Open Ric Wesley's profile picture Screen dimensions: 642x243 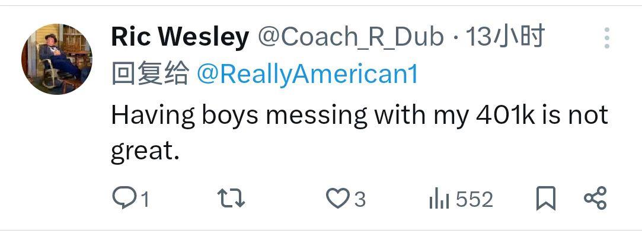click(57, 59)
